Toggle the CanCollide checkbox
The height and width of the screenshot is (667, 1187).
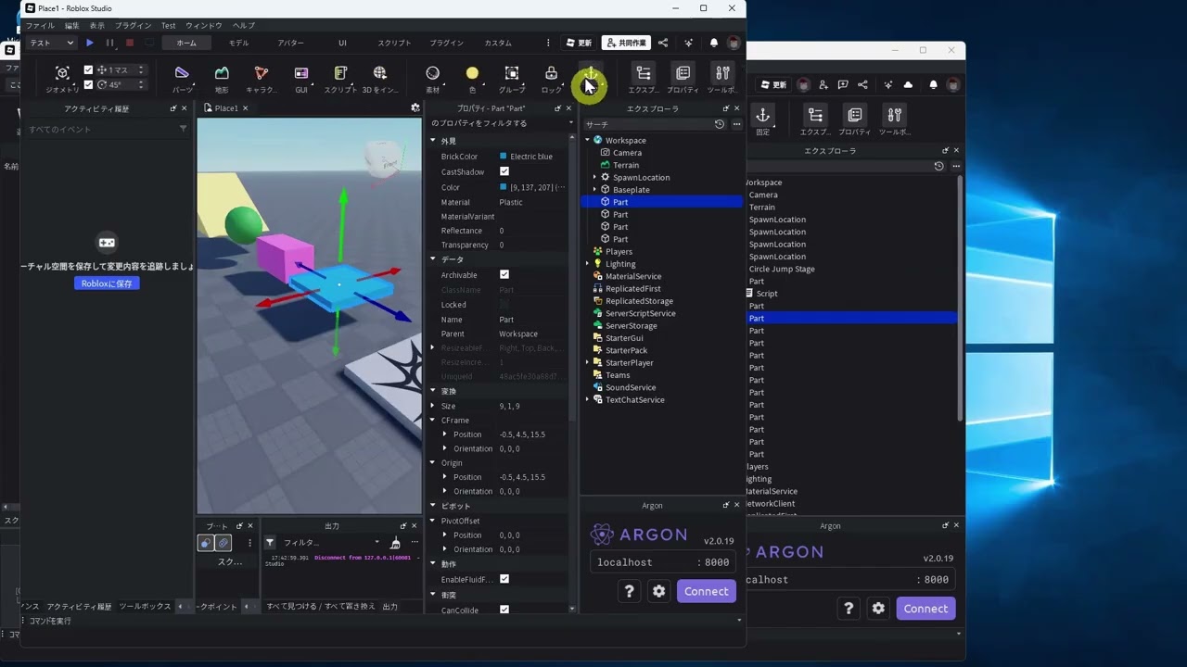[504, 610]
